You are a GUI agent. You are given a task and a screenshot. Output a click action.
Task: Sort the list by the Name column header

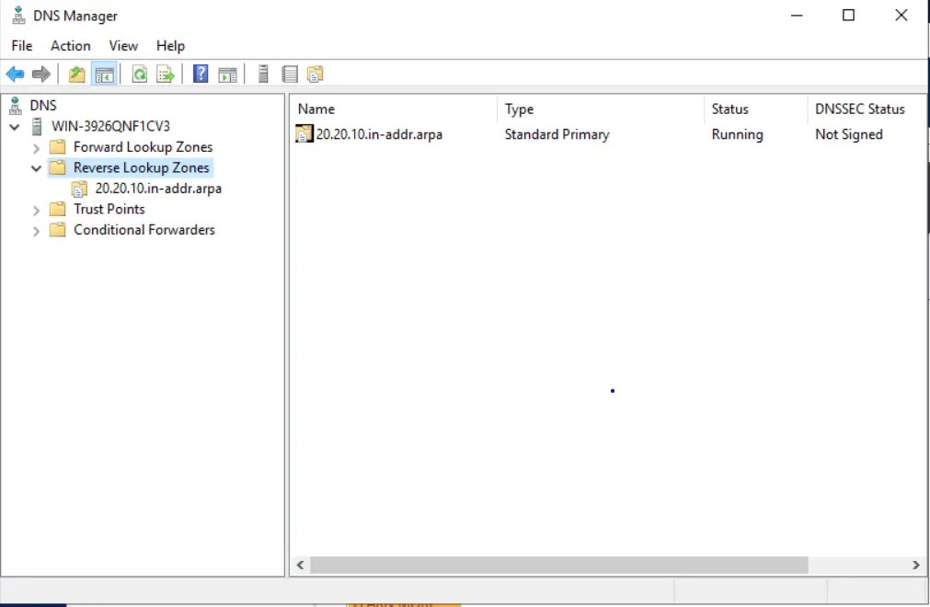(316, 109)
